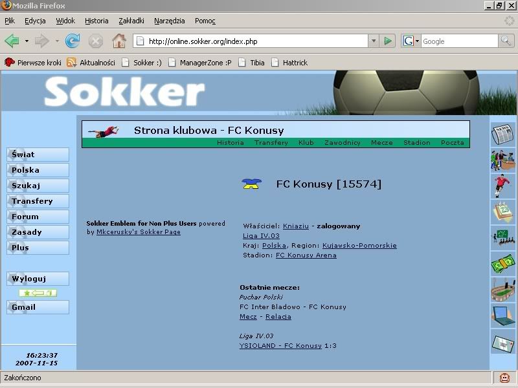Viewport: 518px width, 388px height.
Task: Switch to the Zawodnicy tab
Action: [343, 142]
